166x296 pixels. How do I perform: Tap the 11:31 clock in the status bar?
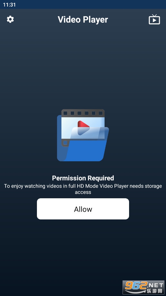pos(9,5)
